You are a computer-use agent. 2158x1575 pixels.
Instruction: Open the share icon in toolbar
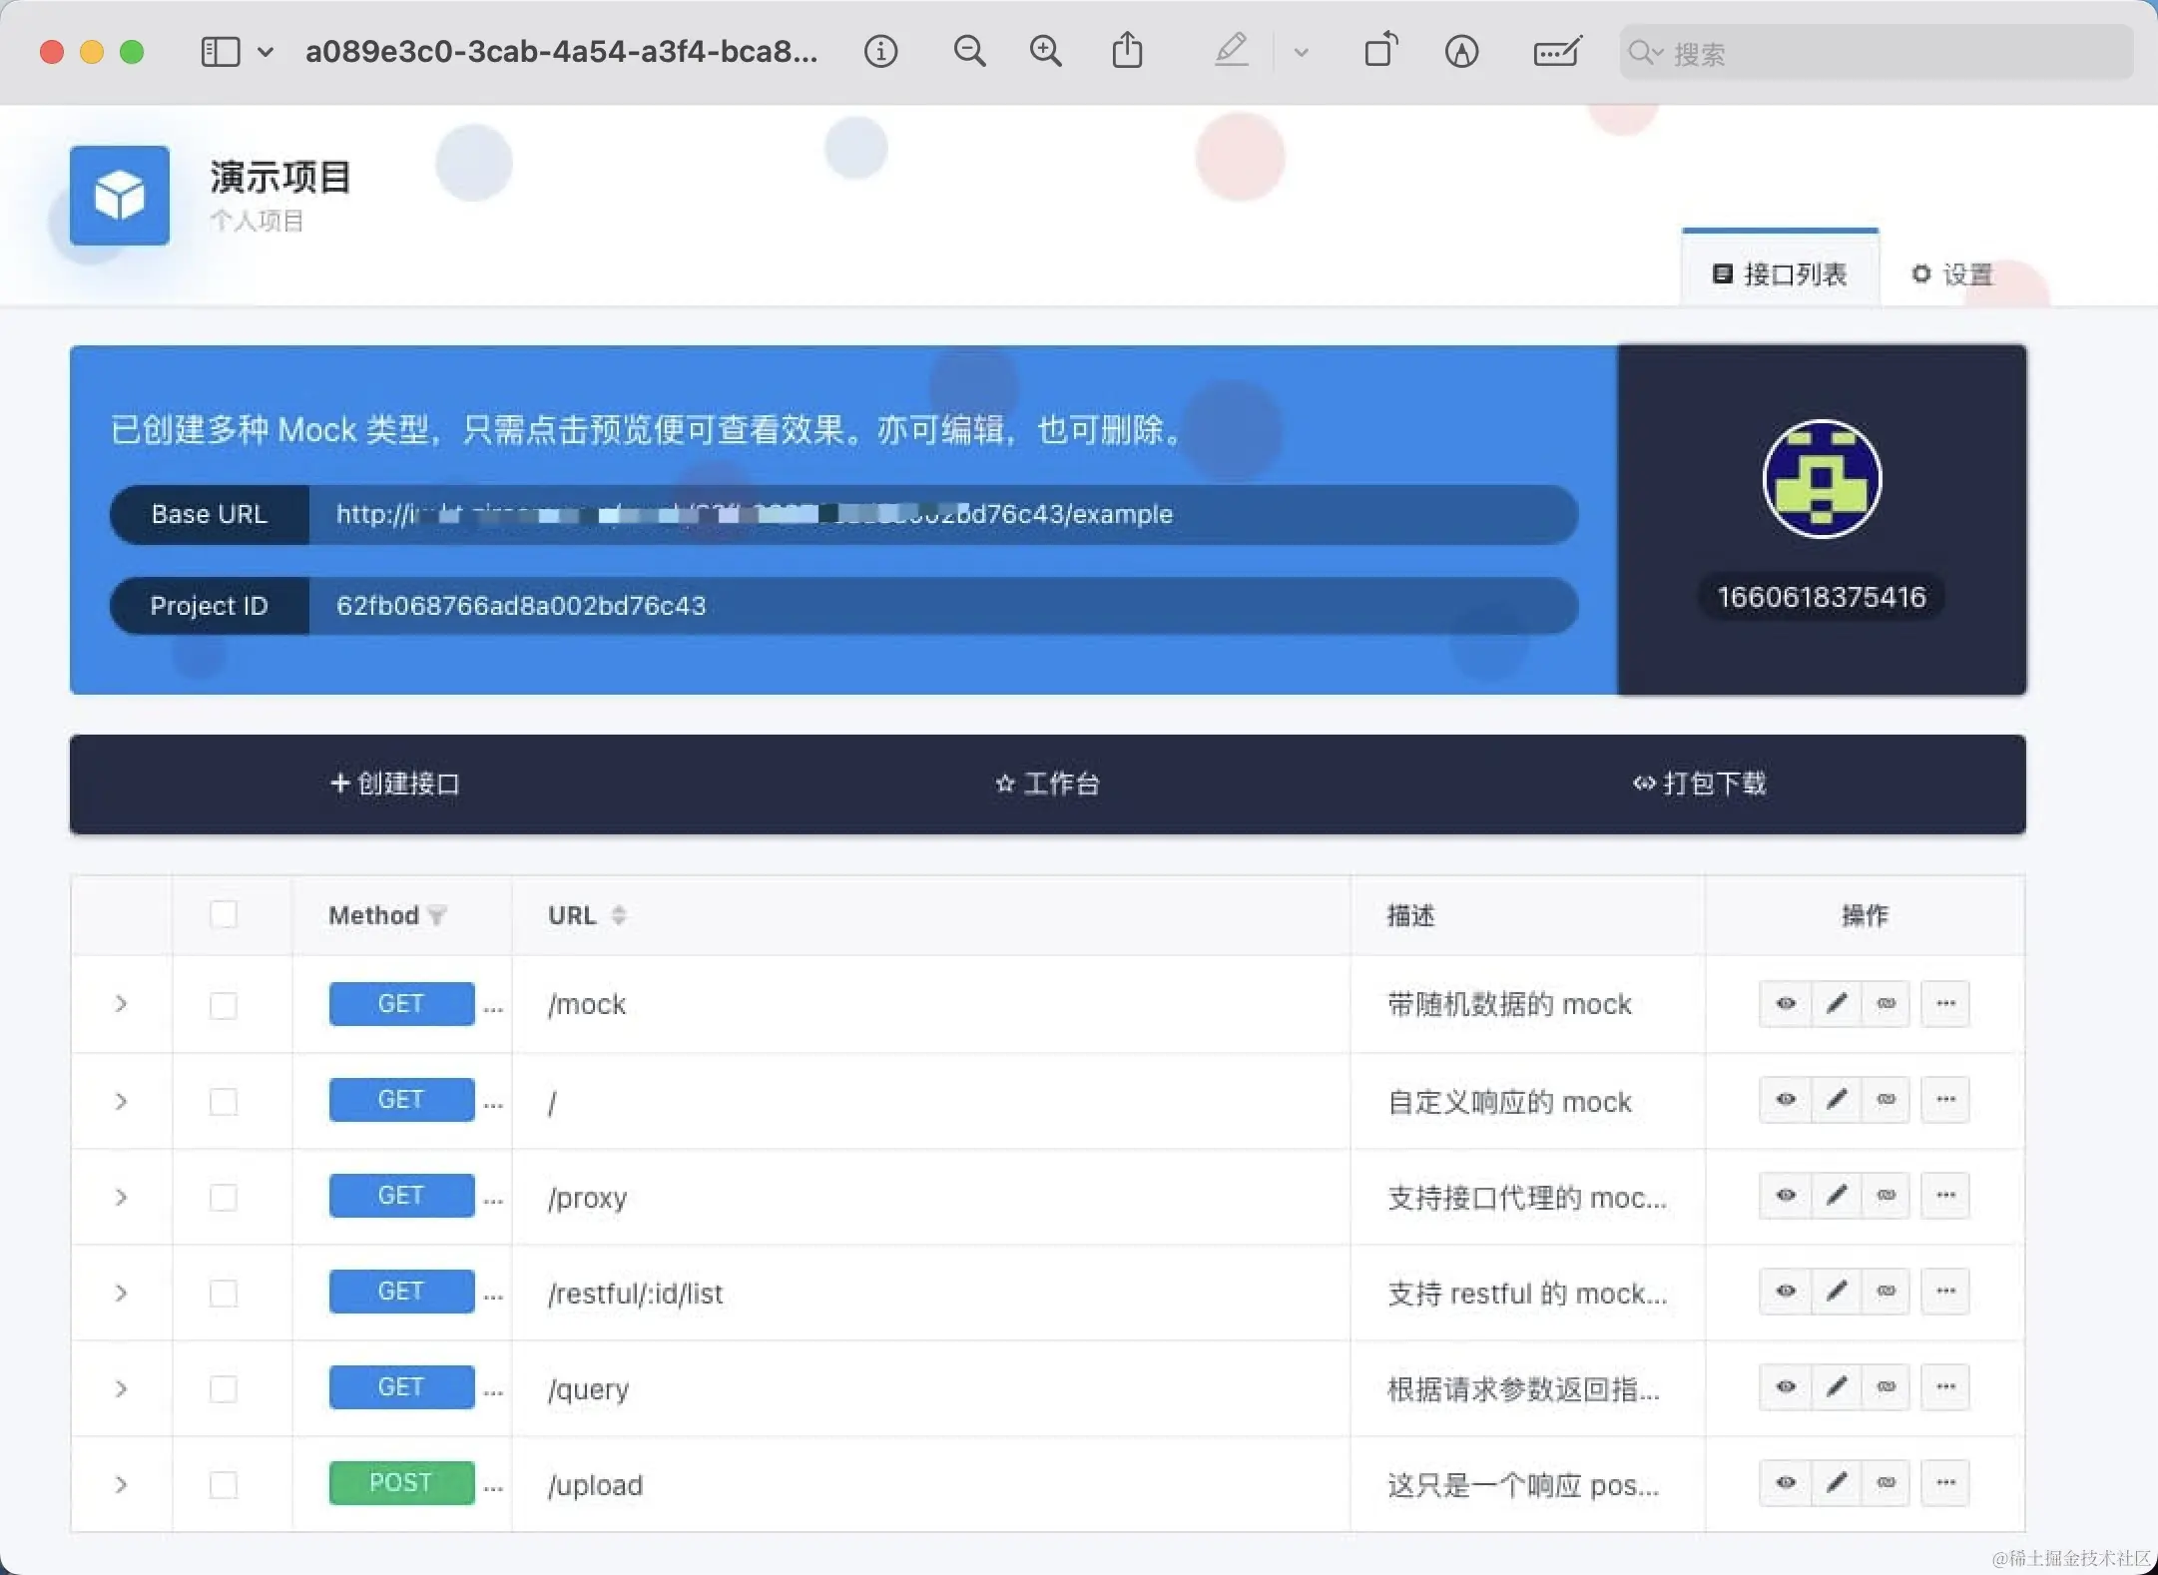(x=1127, y=50)
